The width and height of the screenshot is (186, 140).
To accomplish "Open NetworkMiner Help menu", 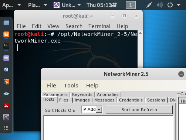I will point(92,86).
